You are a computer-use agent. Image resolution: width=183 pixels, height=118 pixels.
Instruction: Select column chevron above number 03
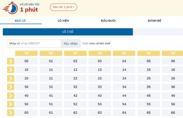coord(100,53)
